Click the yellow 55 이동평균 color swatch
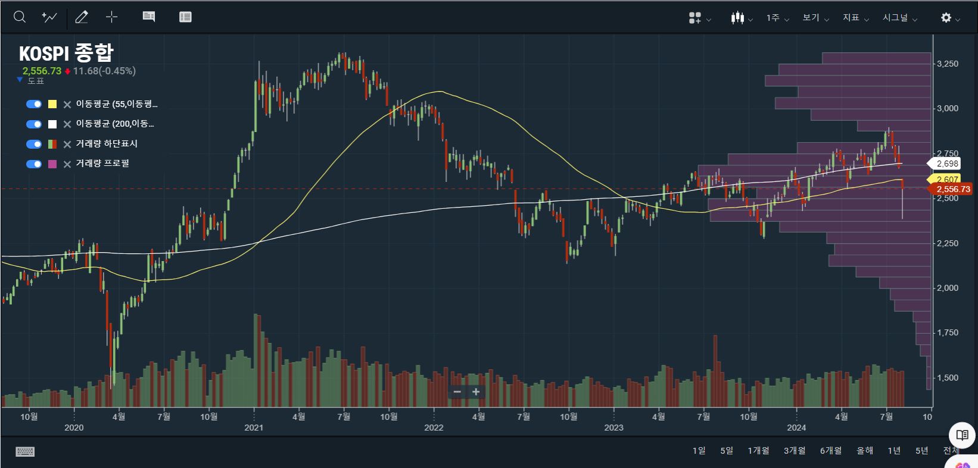 point(52,104)
